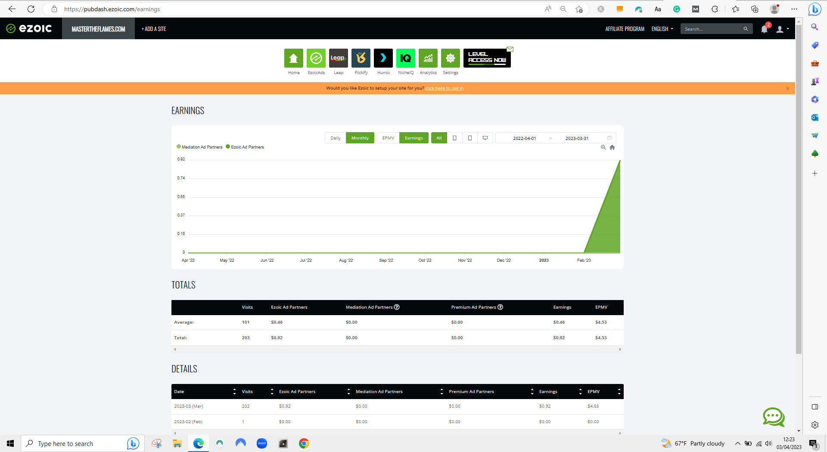Image resolution: width=827 pixels, height=452 pixels.
Task: Click the chart zoom magnifier icon
Action: (603, 147)
